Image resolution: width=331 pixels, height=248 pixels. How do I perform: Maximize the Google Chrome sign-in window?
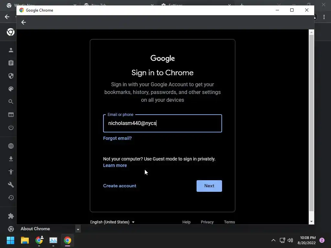click(292, 10)
